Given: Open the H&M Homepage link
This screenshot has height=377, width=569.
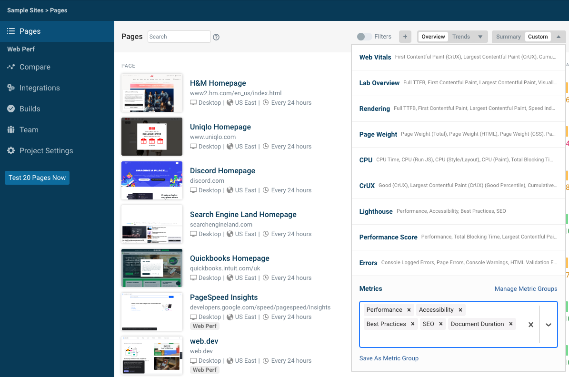Looking at the screenshot, I should pos(218,83).
